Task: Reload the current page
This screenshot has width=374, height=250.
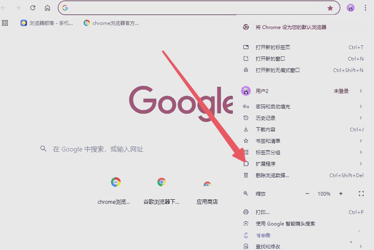Action: click(33, 8)
